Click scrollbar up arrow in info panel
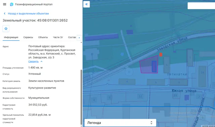Viewport: 215px width, 127px height. (81, 42)
